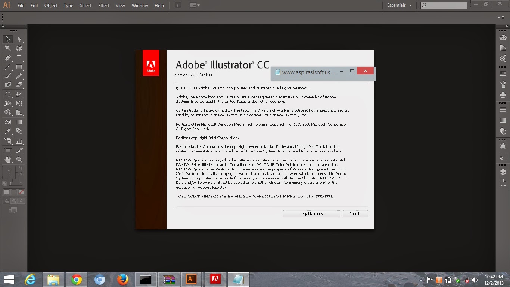510x287 pixels.
Task: Open the Swatches panel grid icon
Action: (x=503, y=74)
